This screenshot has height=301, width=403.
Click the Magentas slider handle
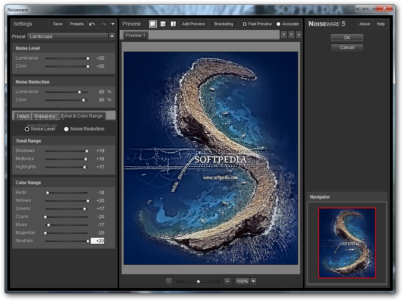pyautogui.click(x=46, y=233)
